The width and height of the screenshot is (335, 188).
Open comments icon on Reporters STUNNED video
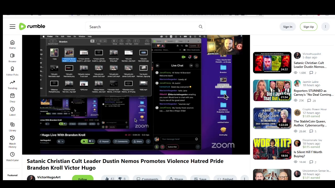(309, 101)
